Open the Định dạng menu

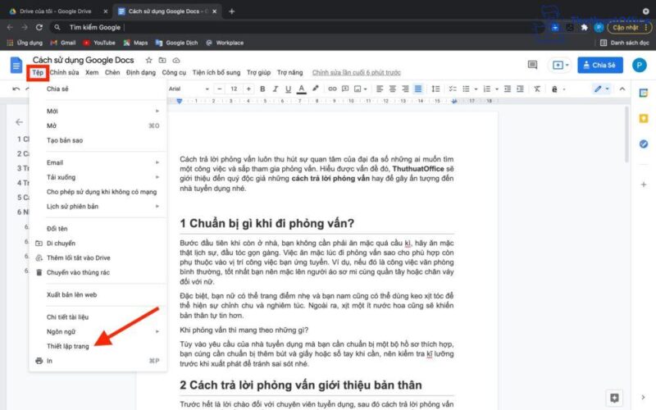(x=140, y=72)
